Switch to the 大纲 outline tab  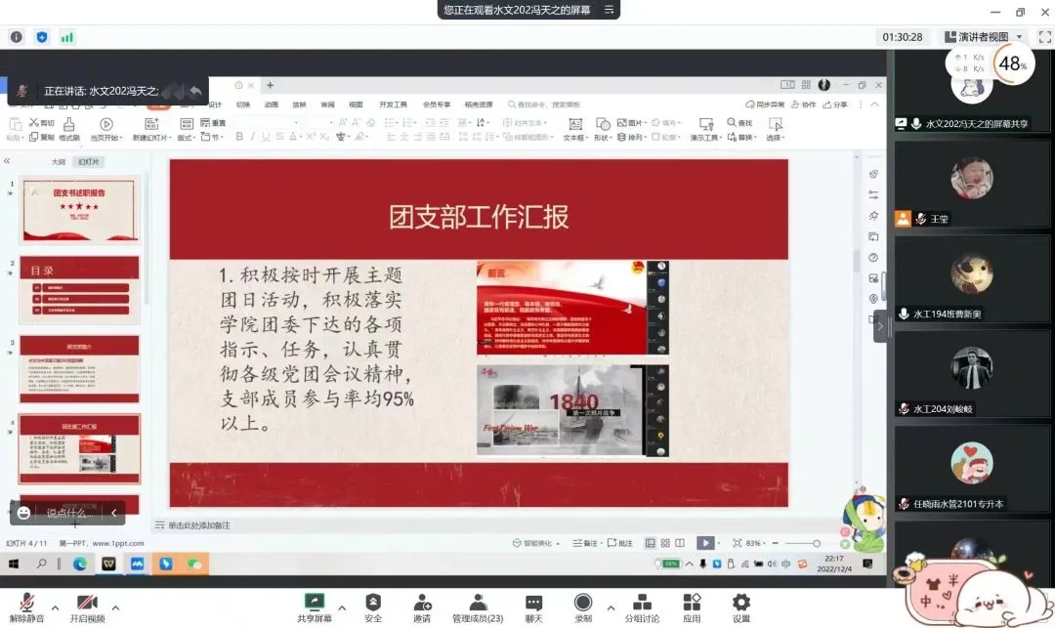[x=59, y=162]
